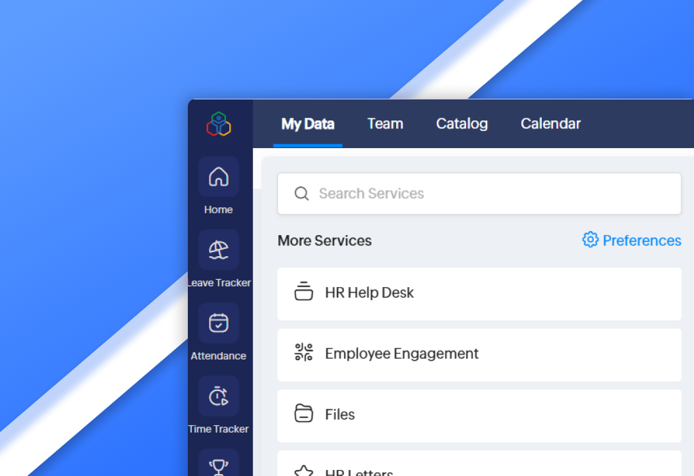Switch to the Team tab
The width and height of the screenshot is (694, 476).
385,124
